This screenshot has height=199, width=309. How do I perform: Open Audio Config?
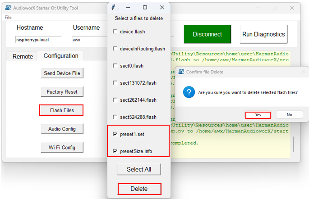[x=62, y=129]
